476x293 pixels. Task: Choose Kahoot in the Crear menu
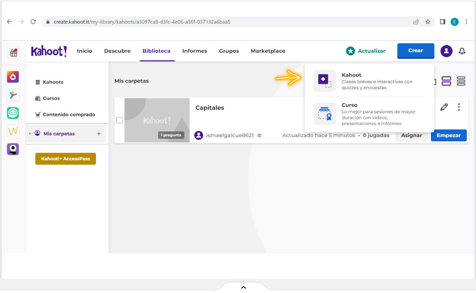click(x=370, y=81)
